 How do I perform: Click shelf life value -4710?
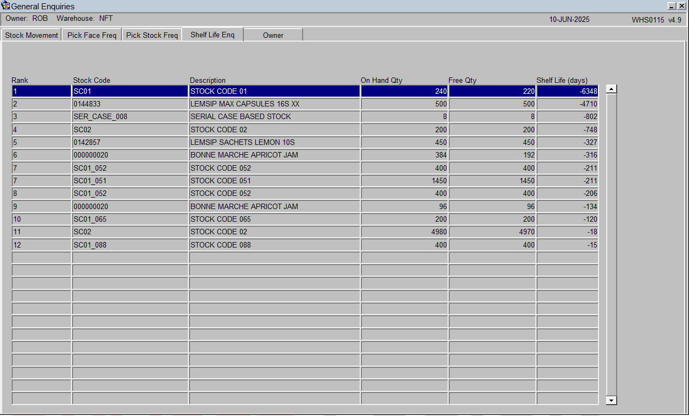click(x=568, y=104)
